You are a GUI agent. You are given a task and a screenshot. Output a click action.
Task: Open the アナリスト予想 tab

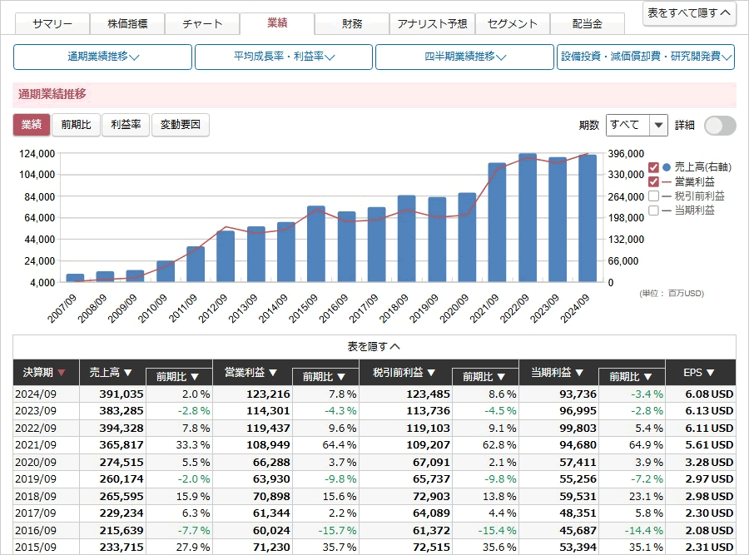click(433, 23)
